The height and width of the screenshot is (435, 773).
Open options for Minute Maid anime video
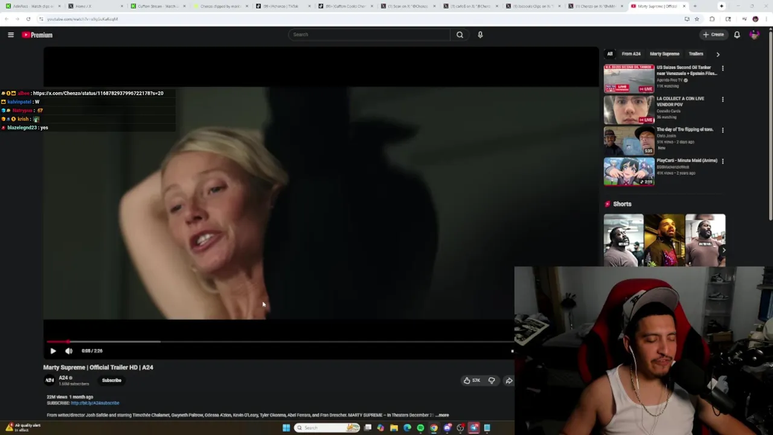click(722, 161)
